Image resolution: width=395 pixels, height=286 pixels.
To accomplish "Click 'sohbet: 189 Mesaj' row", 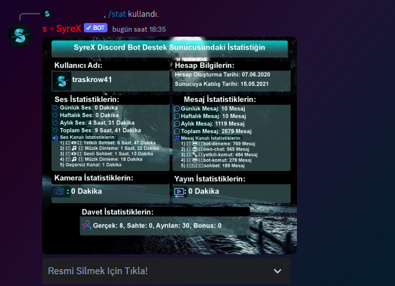I will (212, 166).
